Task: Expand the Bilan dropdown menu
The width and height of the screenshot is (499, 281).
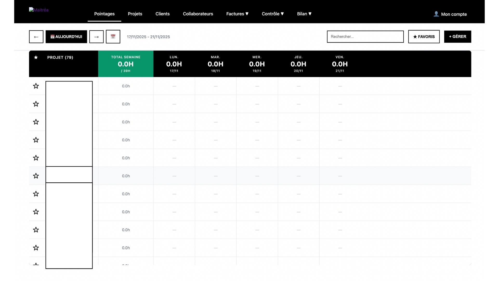Action: coord(304,14)
